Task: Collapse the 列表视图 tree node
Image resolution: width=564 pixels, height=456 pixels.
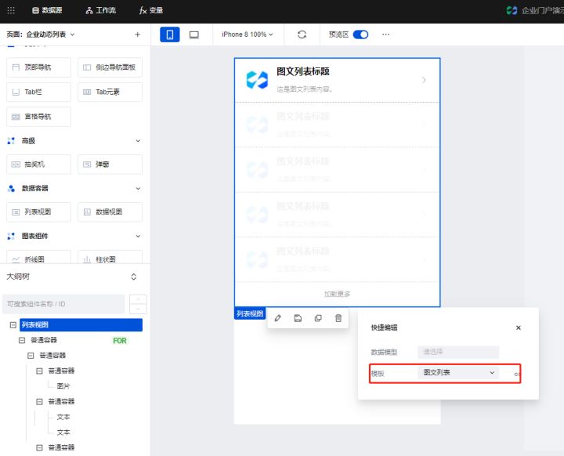Action: 13,325
